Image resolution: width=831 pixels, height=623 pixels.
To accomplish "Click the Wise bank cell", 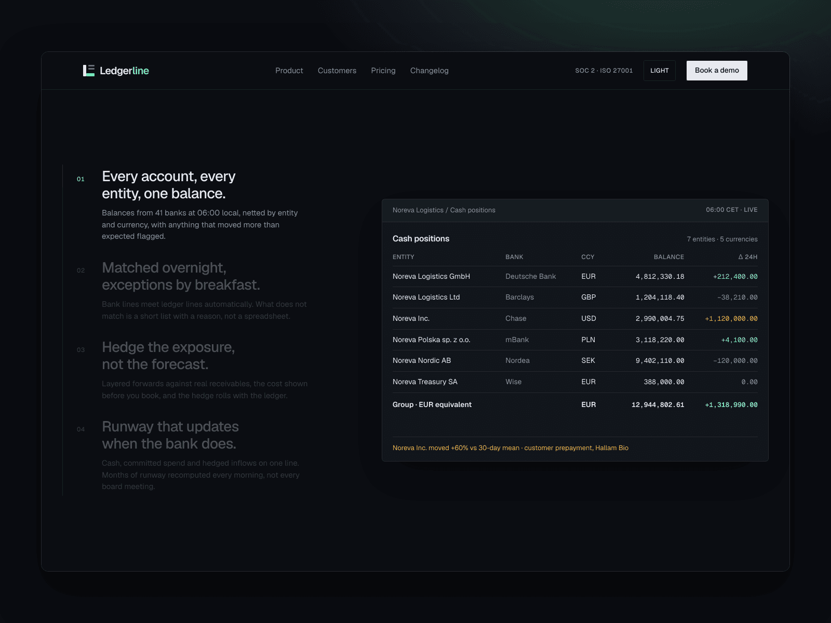I will pyautogui.click(x=514, y=382).
